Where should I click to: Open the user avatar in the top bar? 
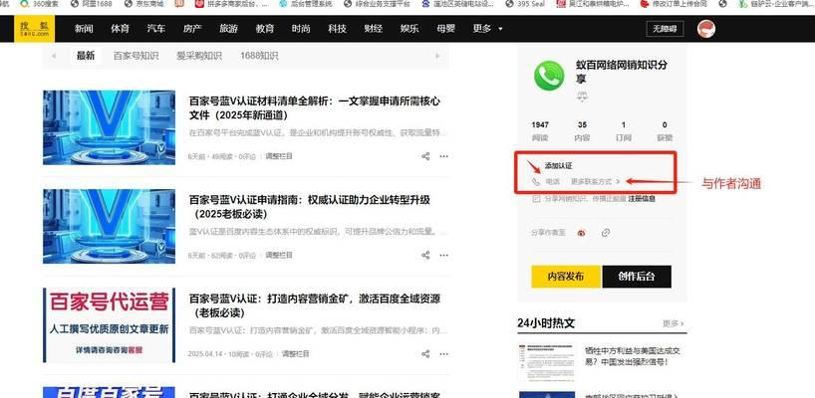point(705,29)
